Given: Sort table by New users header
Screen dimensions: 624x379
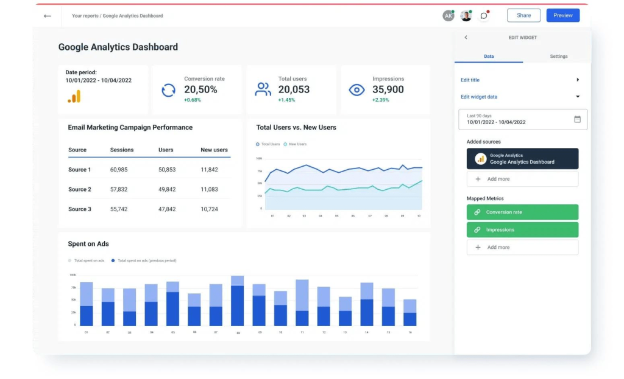Looking at the screenshot, I should click(x=214, y=150).
